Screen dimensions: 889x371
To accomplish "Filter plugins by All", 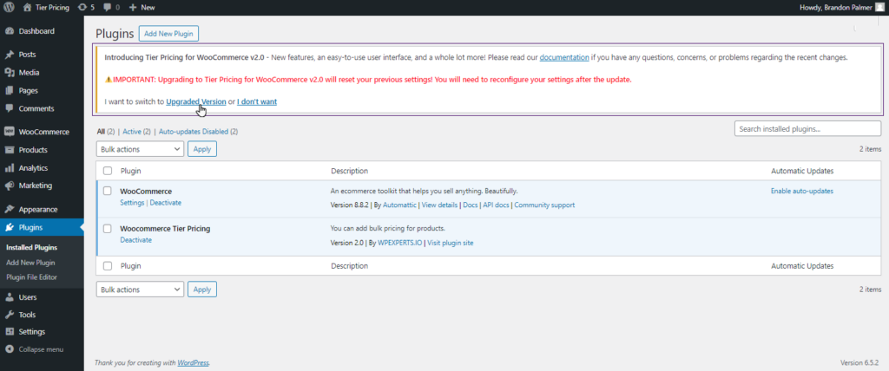I will [x=101, y=132].
